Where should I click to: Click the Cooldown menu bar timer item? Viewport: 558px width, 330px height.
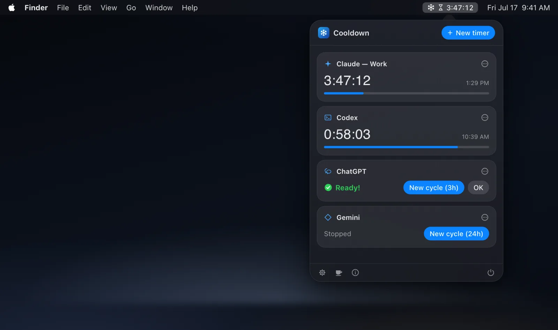click(450, 8)
